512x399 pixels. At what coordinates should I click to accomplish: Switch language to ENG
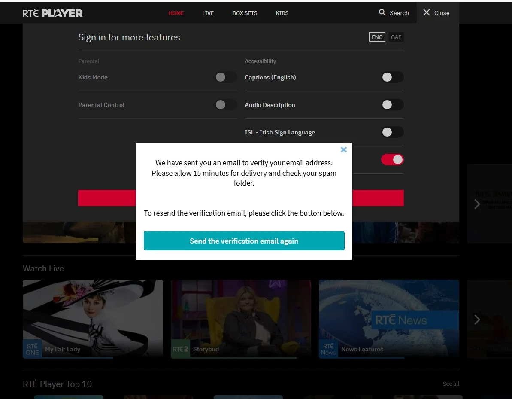pos(377,37)
